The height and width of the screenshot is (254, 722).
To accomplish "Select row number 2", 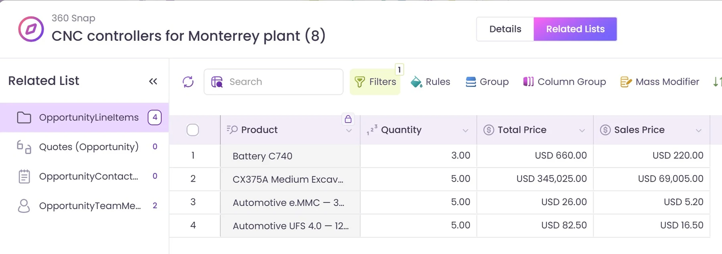I will tap(193, 179).
